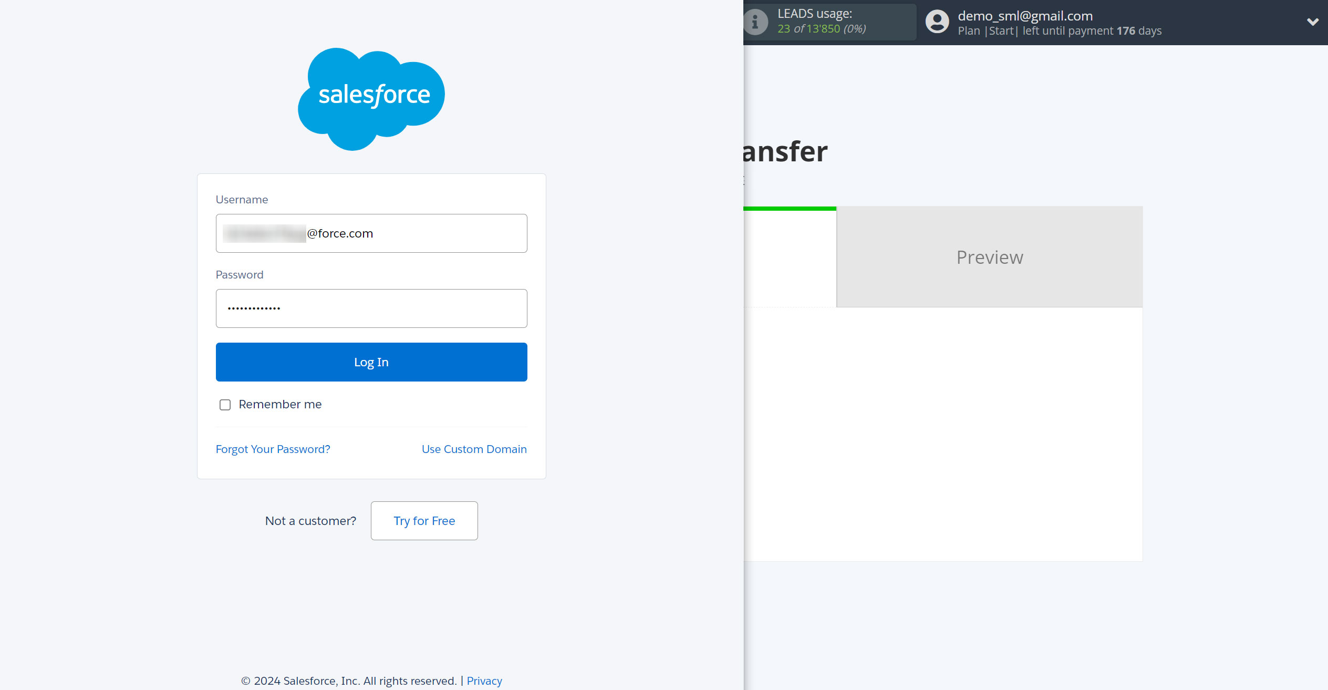This screenshot has width=1328, height=690.
Task: Click the LEADS usage progress indicator
Action: (x=839, y=22)
